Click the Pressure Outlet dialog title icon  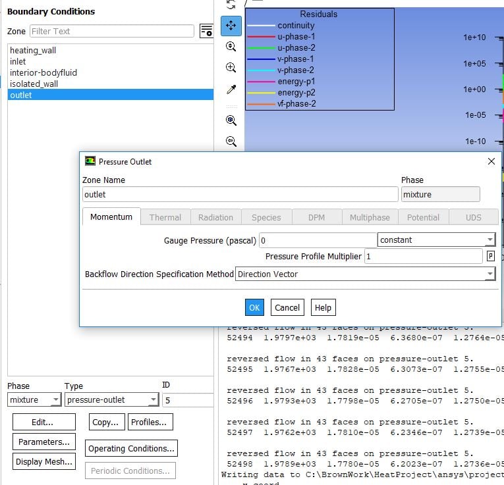[x=90, y=161]
